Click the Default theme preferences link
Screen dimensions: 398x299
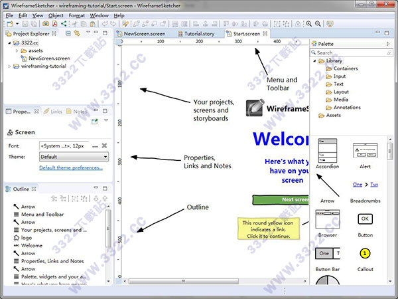[x=71, y=168]
